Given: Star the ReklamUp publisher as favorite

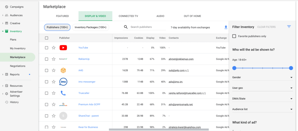Looking at the screenshot, I should click(x=54, y=59).
